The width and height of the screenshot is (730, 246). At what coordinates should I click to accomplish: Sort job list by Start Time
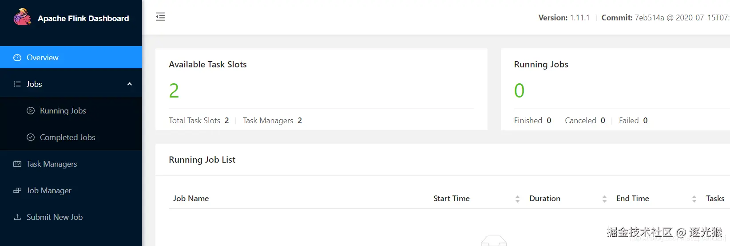pyautogui.click(x=517, y=199)
